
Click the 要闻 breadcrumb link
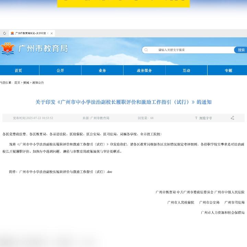26,83
